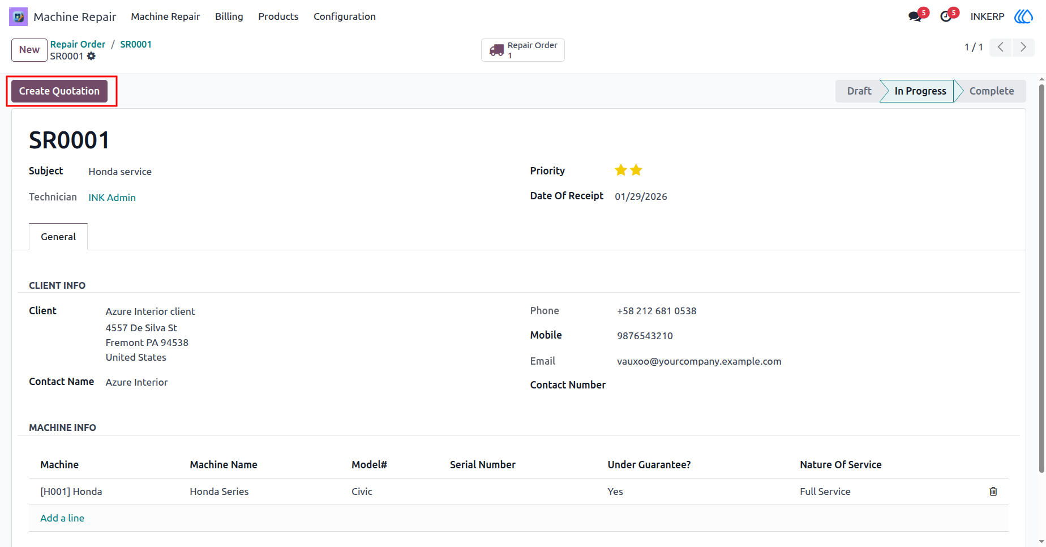Open the Machine Repair app icon
The height and width of the screenshot is (547, 1046).
[x=18, y=16]
